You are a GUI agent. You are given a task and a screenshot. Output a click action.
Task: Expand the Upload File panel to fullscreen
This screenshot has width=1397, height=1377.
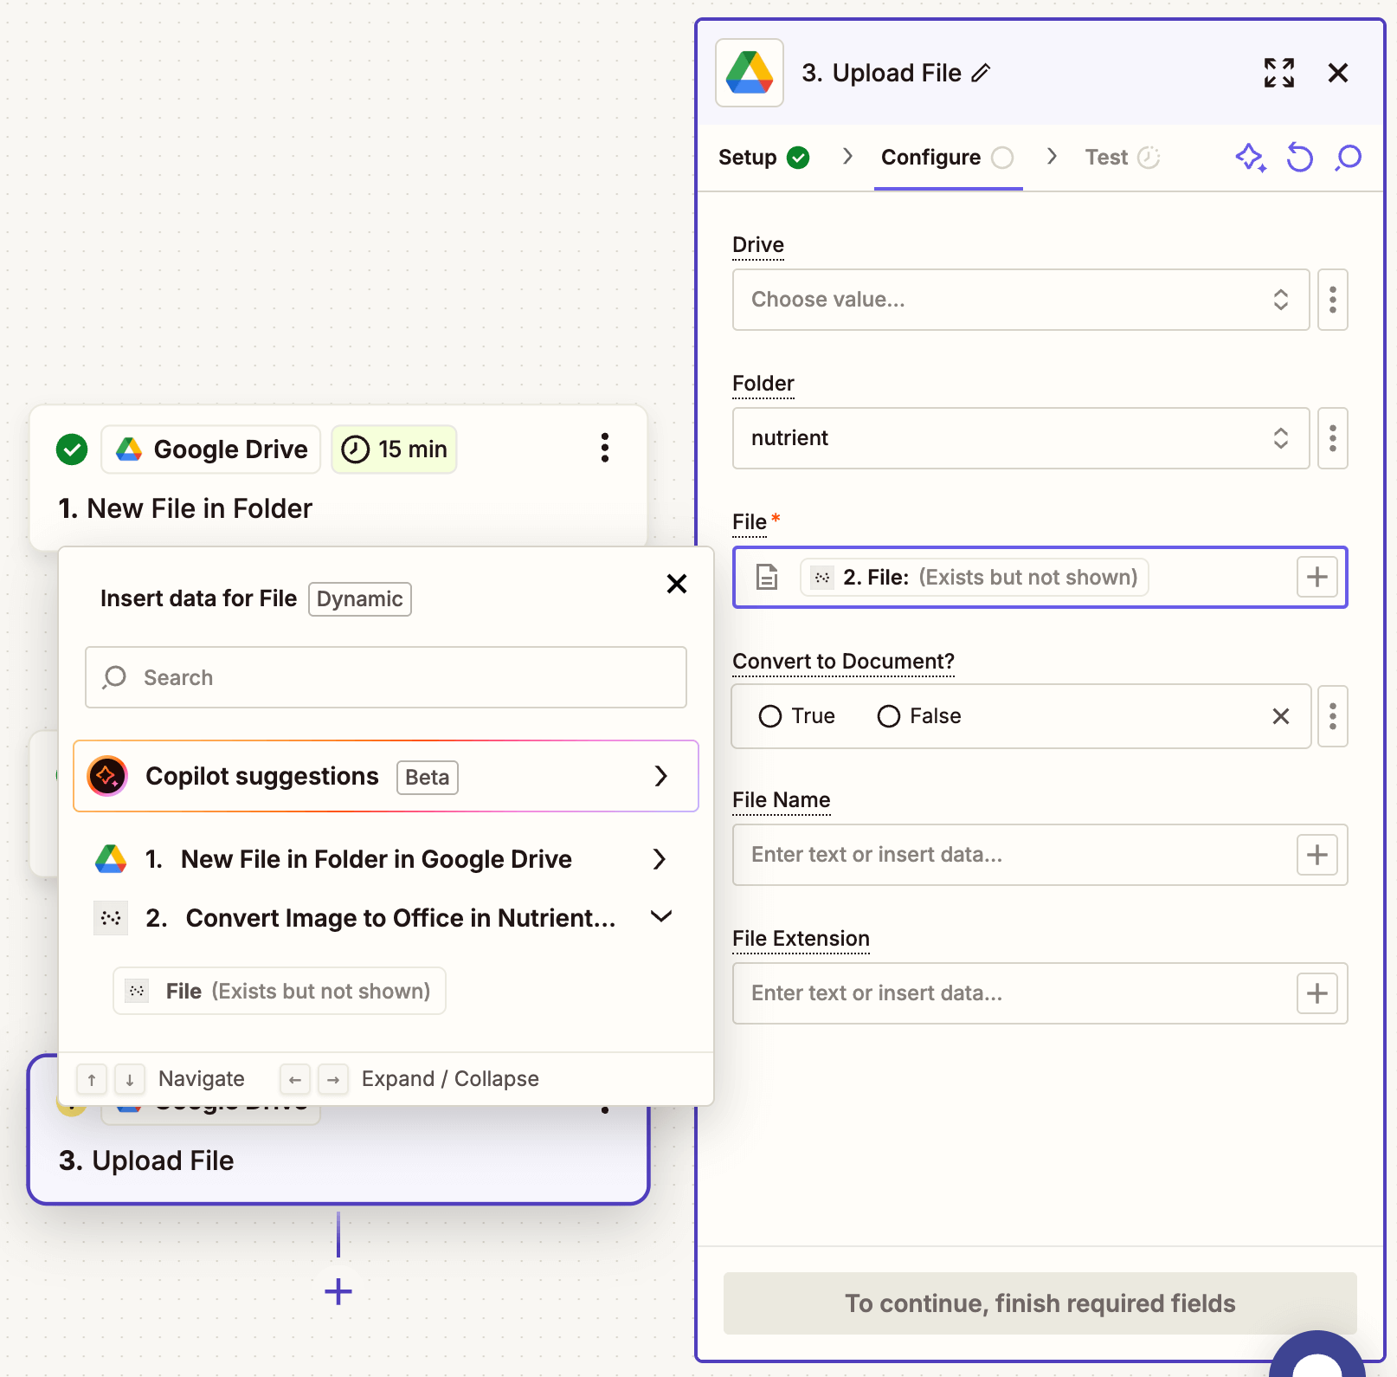[1278, 74]
